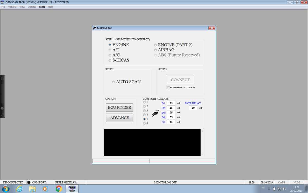Click the FR language indicator

(263, 188)
